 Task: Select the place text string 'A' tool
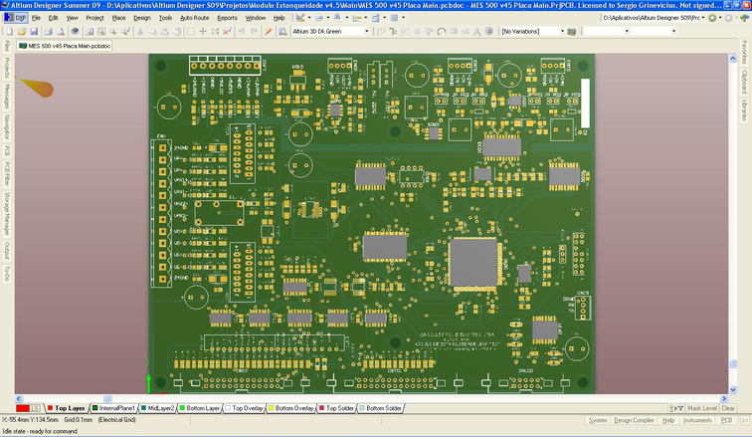[477, 31]
